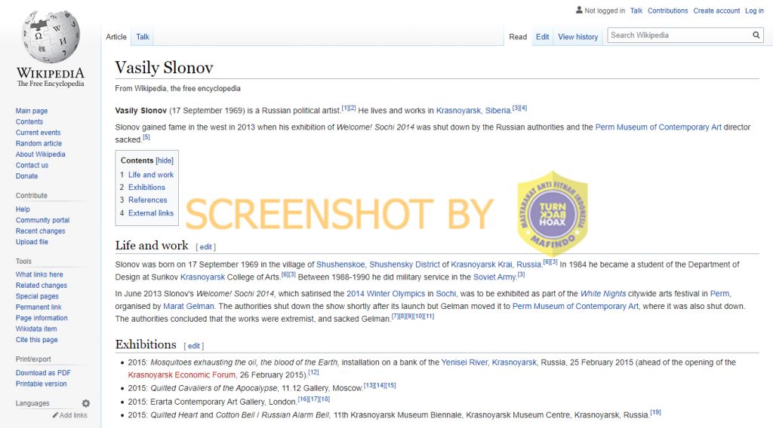Click citation reference [12]
The width and height of the screenshot is (773, 428).
(x=313, y=372)
